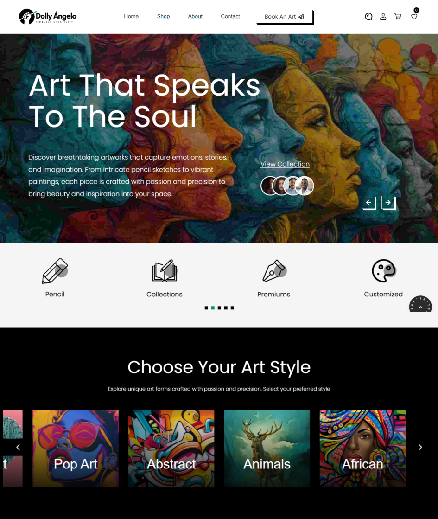The height and width of the screenshot is (519, 438).
Task: Jump to top with scroll-up button
Action: click(x=420, y=304)
